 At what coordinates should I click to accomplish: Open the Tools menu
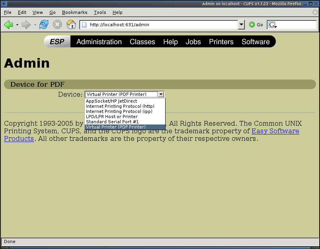pos(100,12)
